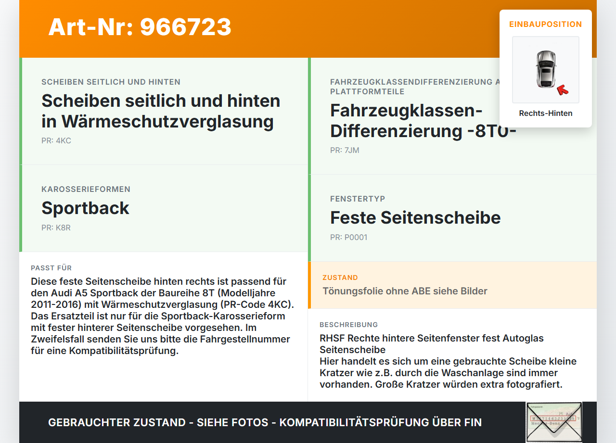Expand the BESCHREIBUNG description section
This screenshot has height=443, width=616.
pyautogui.click(x=348, y=325)
